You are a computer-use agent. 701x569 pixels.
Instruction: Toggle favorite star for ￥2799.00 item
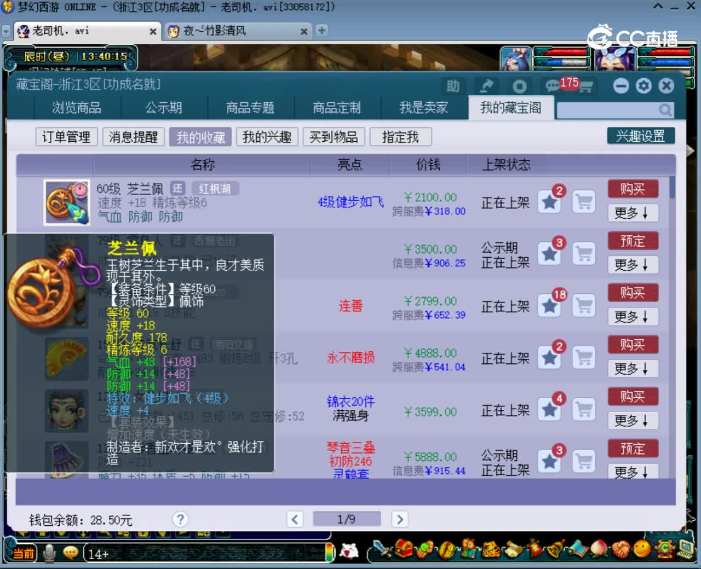(549, 306)
